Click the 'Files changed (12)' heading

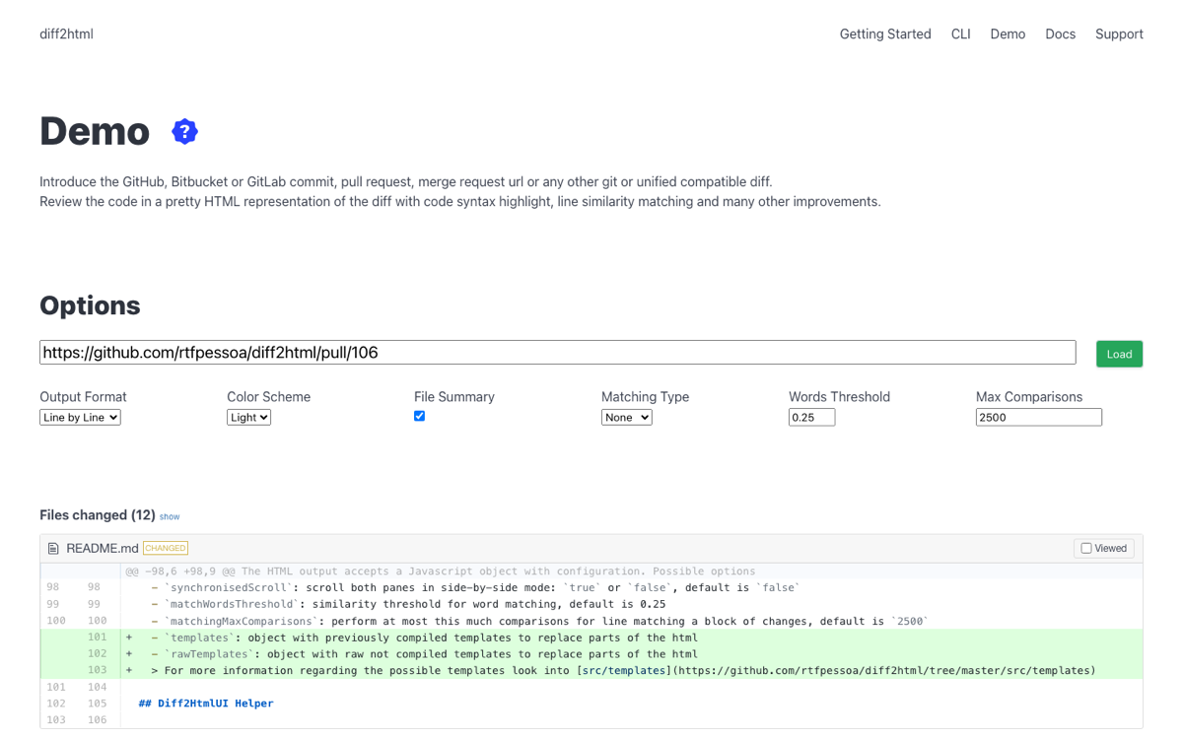tap(98, 515)
